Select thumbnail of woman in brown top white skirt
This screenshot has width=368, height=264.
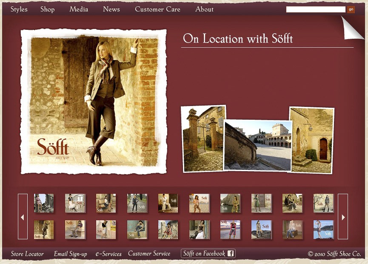tap(199, 230)
